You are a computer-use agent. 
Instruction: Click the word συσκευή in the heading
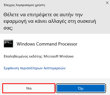pyautogui.click(x=86, y=21)
